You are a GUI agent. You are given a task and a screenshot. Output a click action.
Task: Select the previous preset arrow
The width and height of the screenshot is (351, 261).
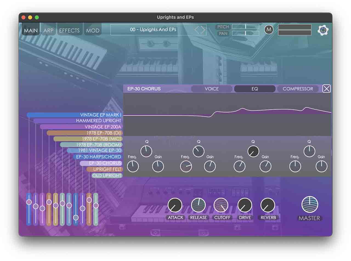(x=197, y=30)
